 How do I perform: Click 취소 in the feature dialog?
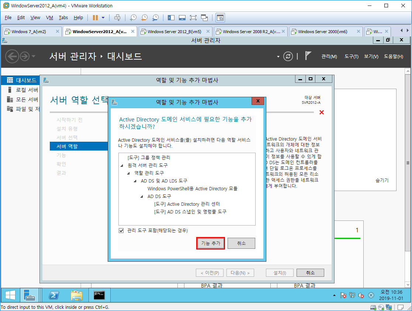coord(241,243)
